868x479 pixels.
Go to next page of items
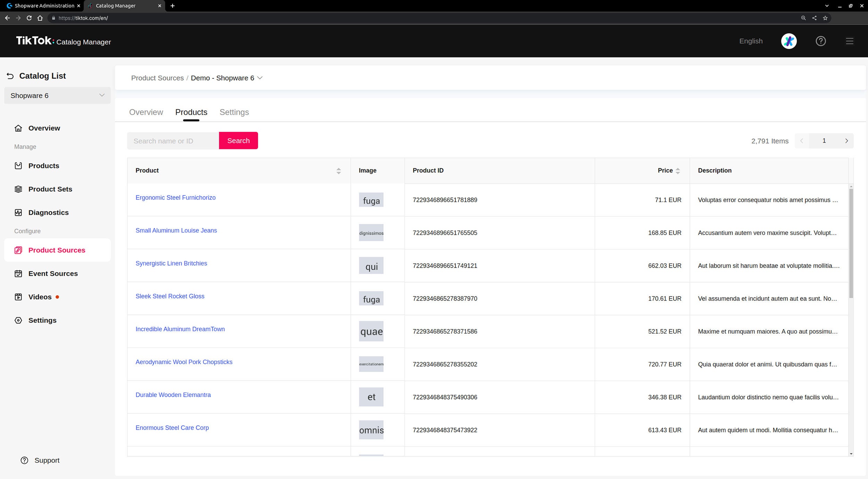coord(846,141)
